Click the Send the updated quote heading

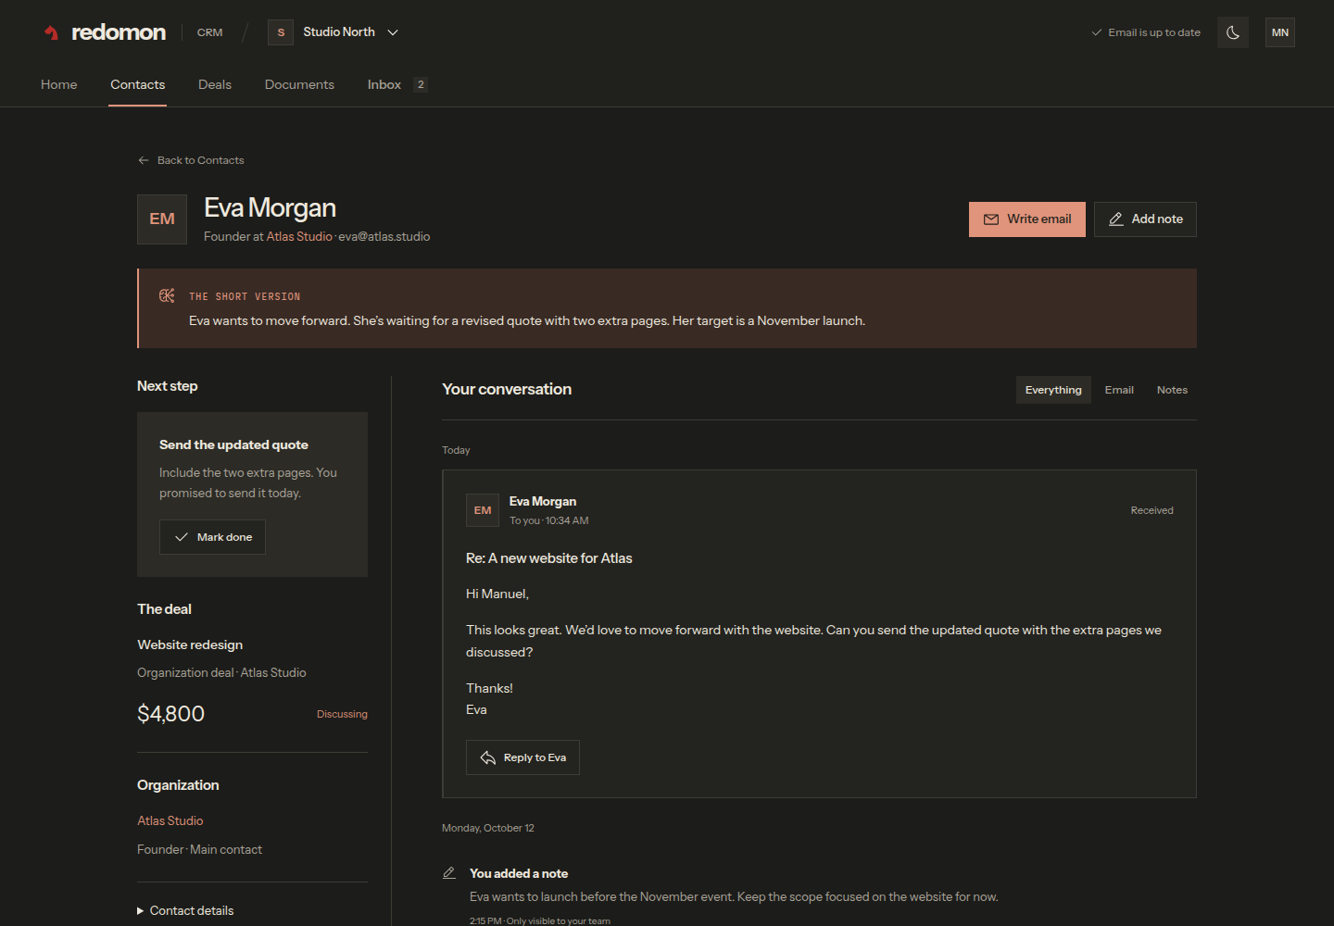pyautogui.click(x=233, y=444)
